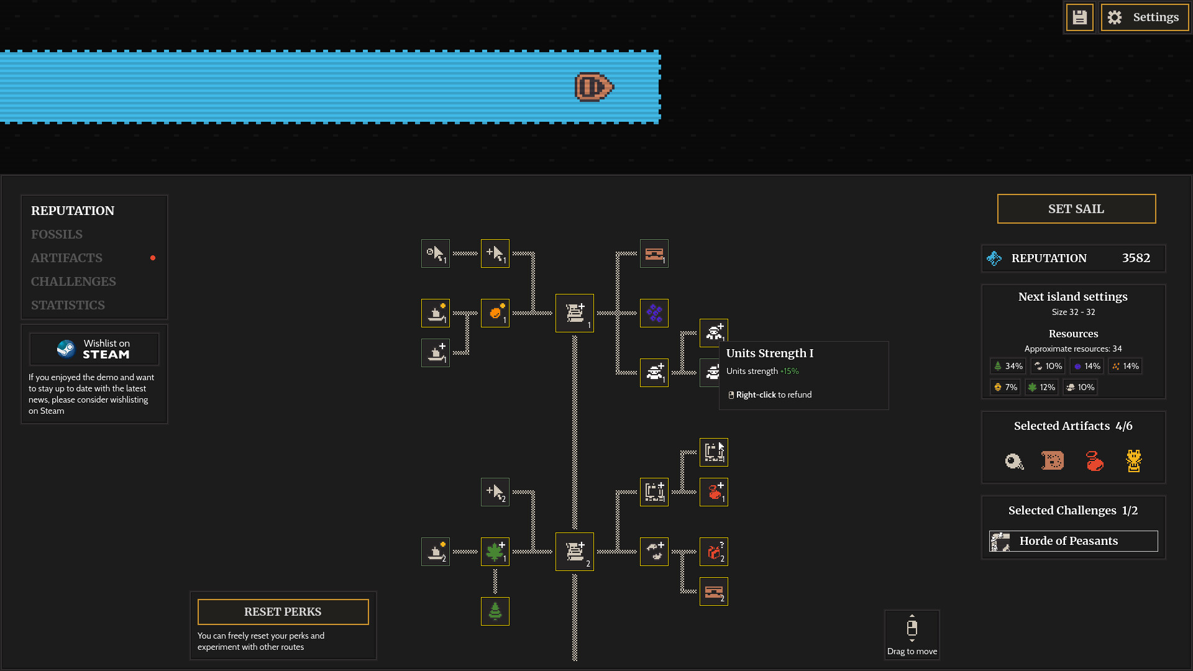Viewport: 1193px width, 671px height.
Task: Click the pine tree perk node
Action: (x=495, y=611)
